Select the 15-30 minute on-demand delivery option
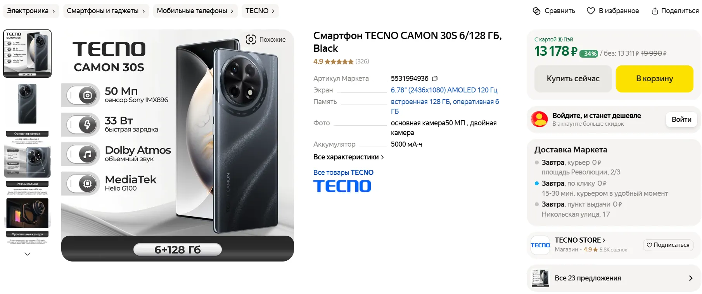 tap(537, 183)
